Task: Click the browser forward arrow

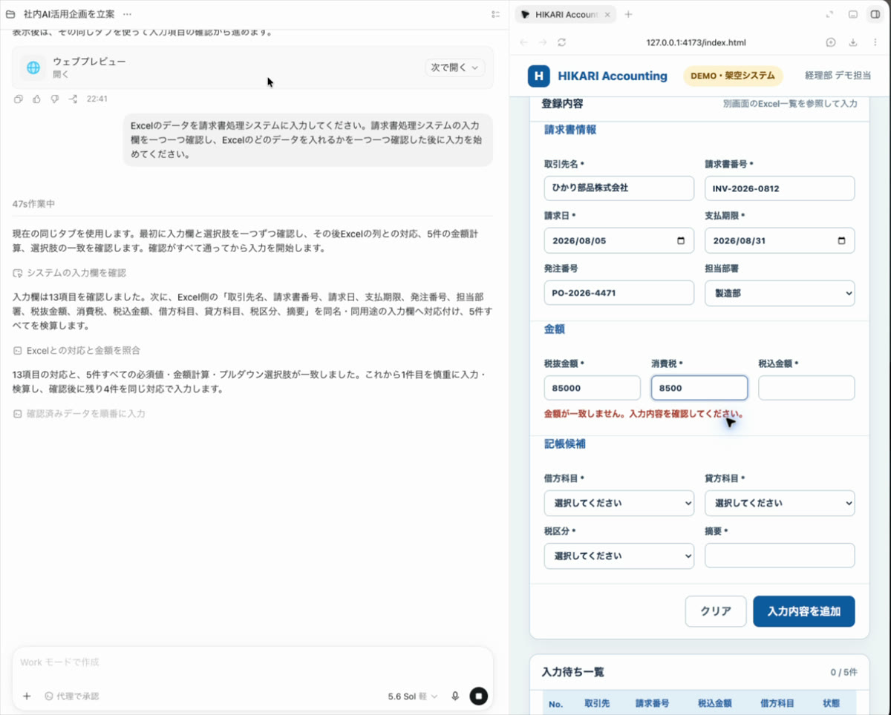Action: pyautogui.click(x=543, y=43)
